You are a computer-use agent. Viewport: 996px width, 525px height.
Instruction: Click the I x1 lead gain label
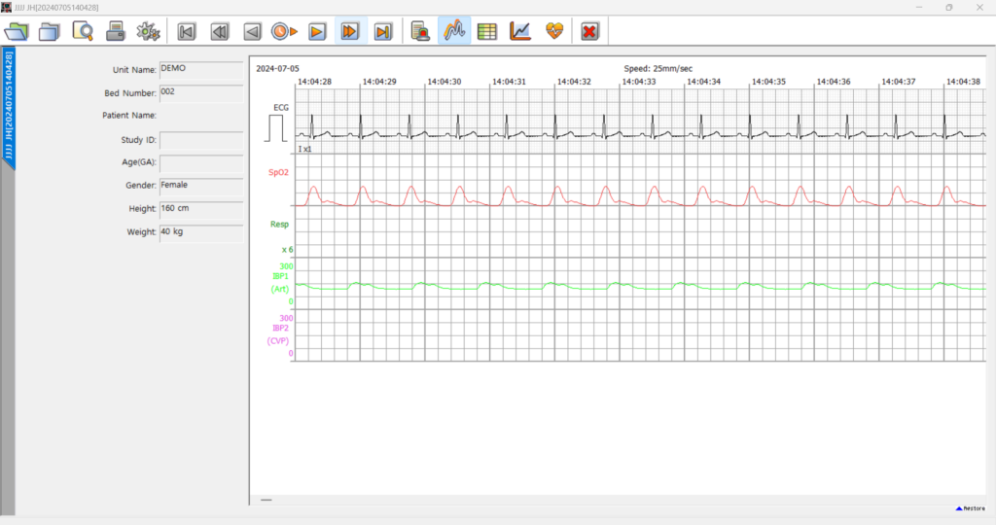coord(304,149)
